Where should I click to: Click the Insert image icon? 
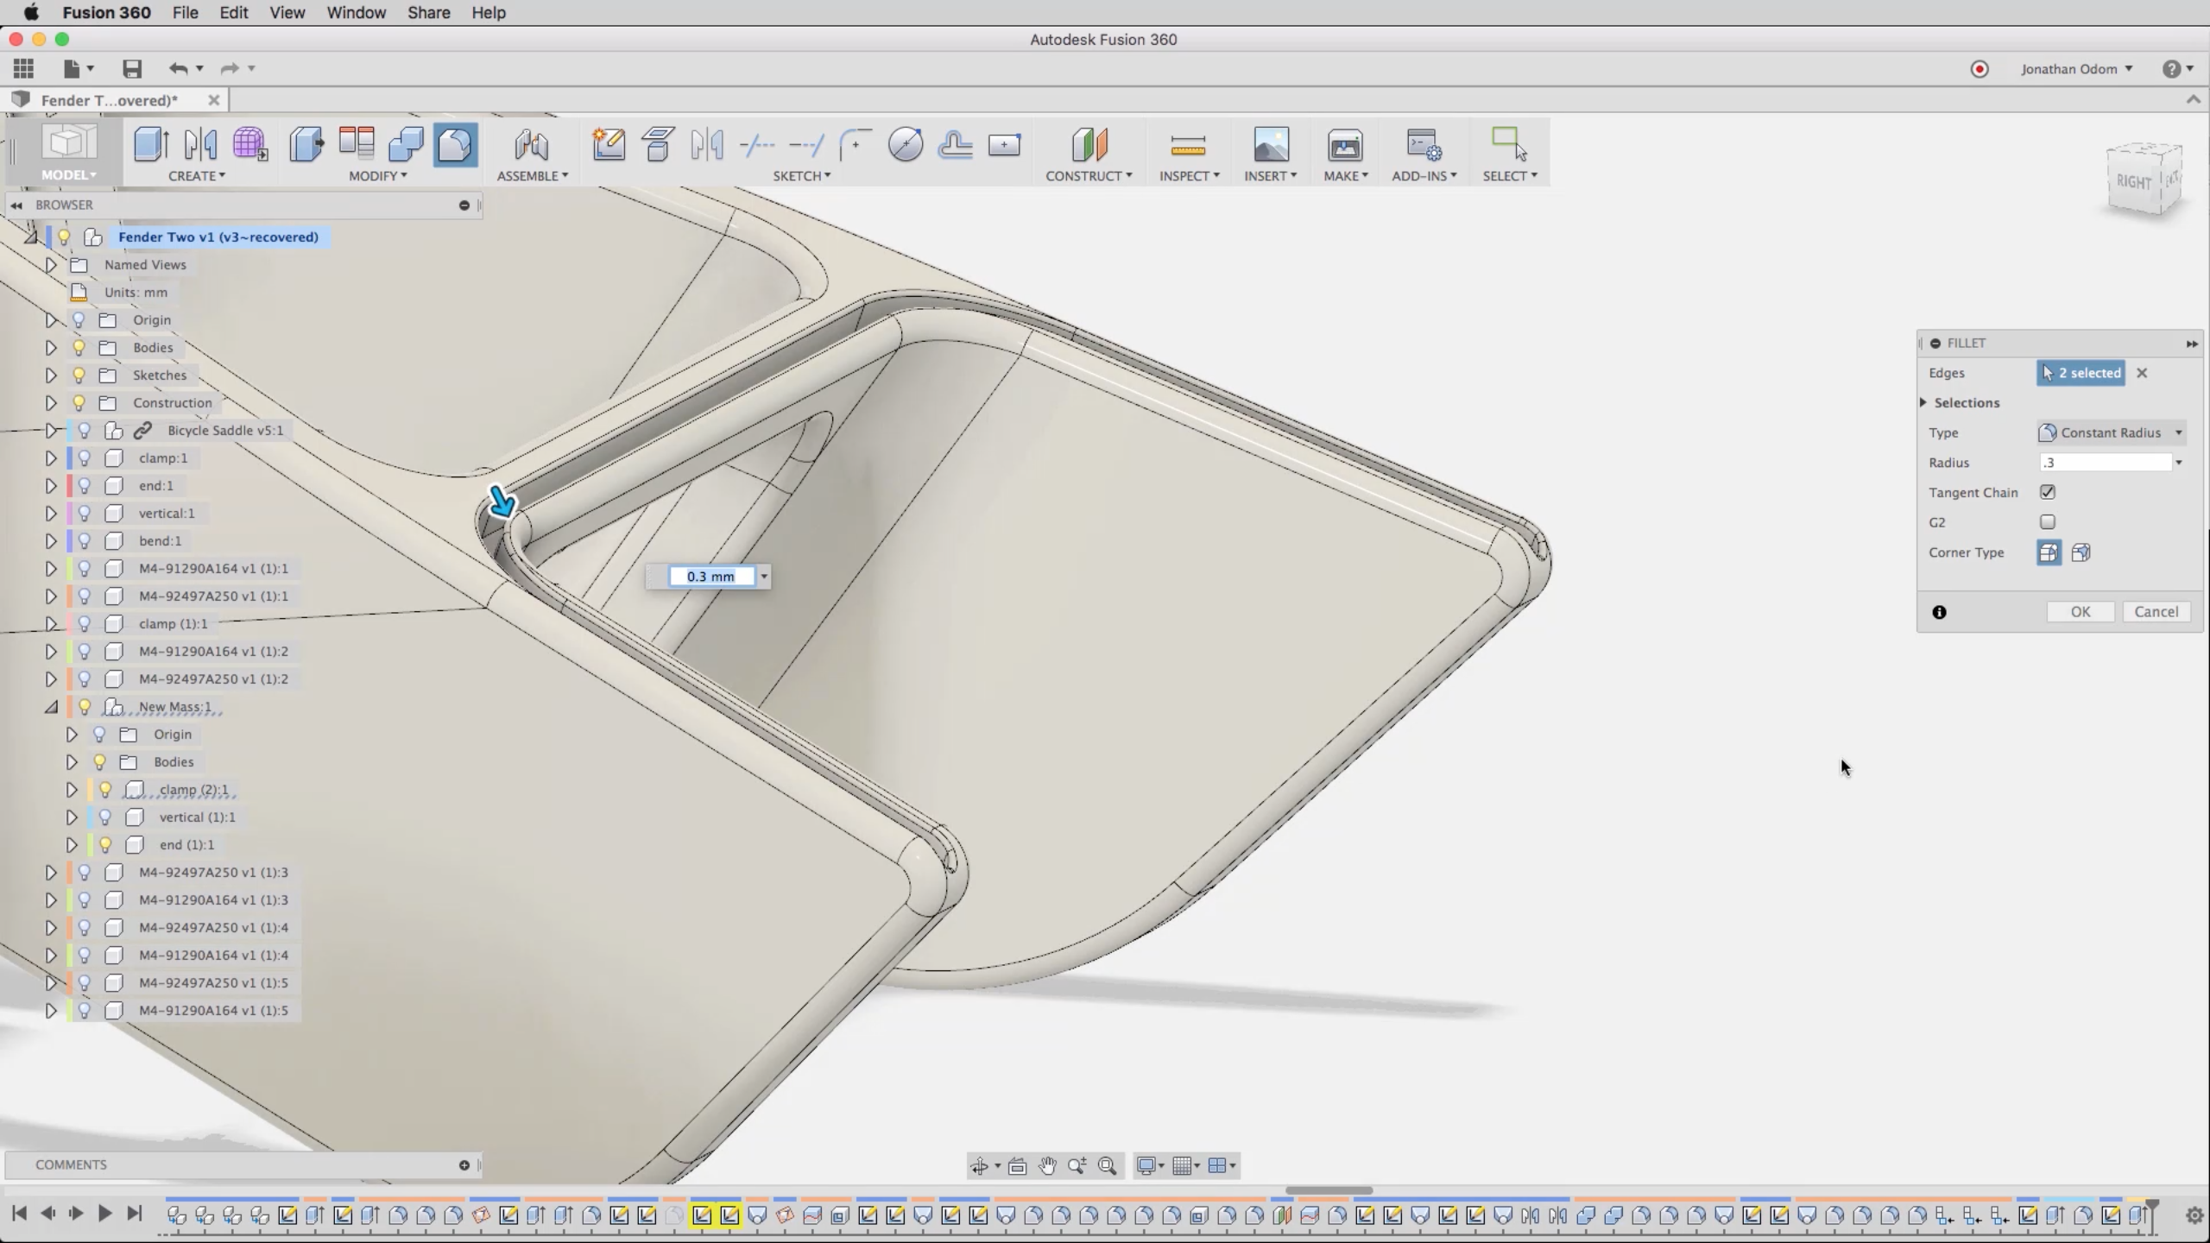pyautogui.click(x=1270, y=145)
